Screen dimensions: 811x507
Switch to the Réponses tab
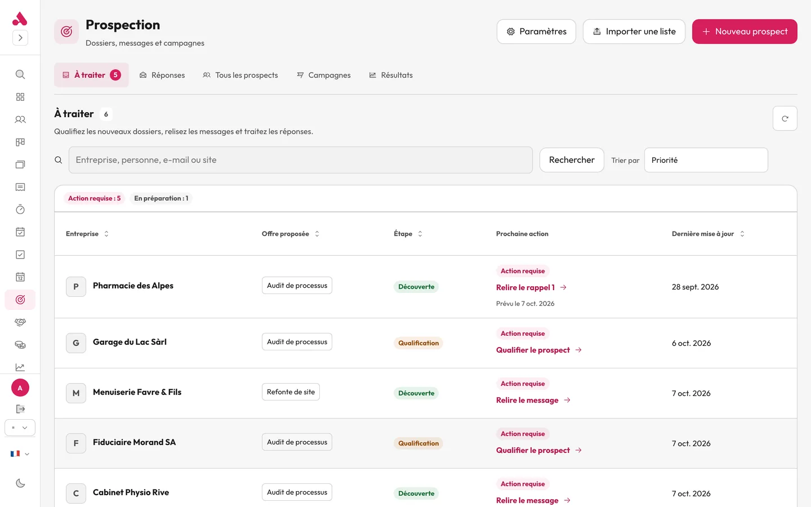pyautogui.click(x=162, y=75)
